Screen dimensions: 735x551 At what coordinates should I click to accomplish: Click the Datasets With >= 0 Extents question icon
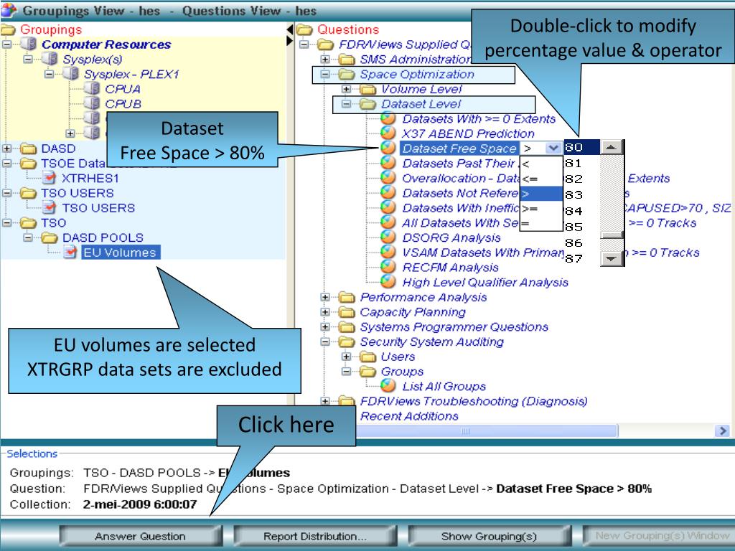(x=388, y=118)
